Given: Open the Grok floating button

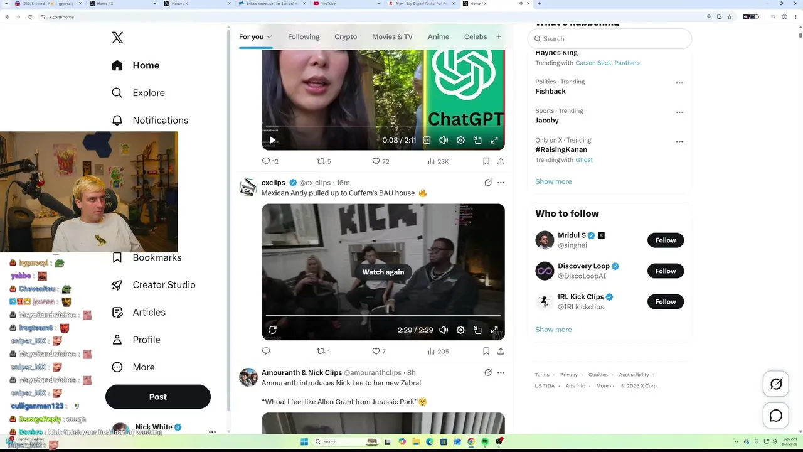Looking at the screenshot, I should [x=776, y=384].
